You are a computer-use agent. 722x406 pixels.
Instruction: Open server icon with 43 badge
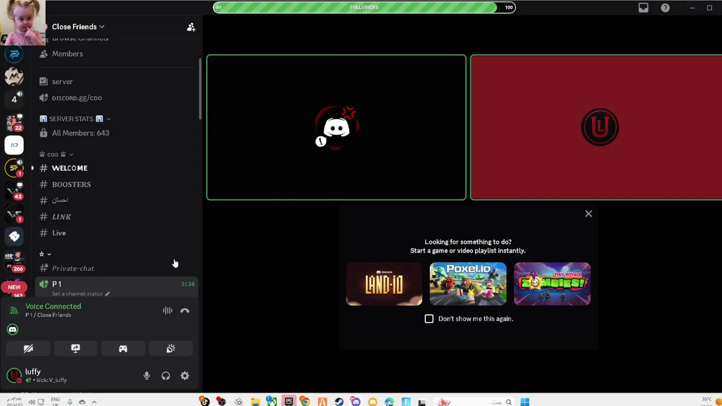(x=14, y=191)
